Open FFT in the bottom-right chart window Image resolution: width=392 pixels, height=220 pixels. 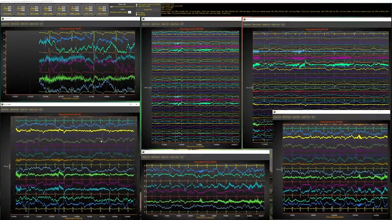312,116
